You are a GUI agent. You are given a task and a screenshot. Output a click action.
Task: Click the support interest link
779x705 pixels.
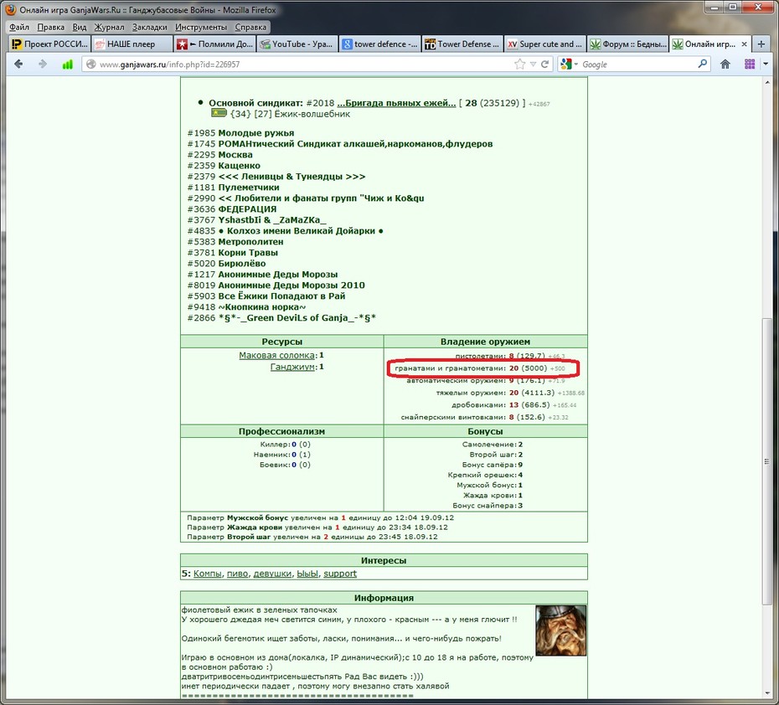point(340,574)
